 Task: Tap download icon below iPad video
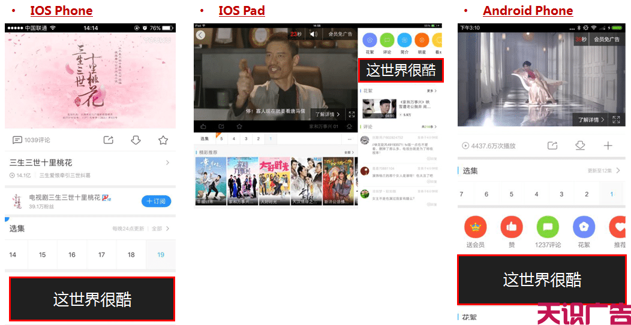pos(349,126)
